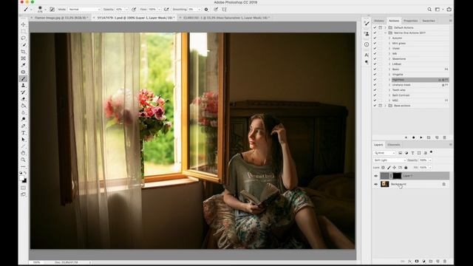This screenshot has height=266, width=473.
Task: Open the workspace switcher icon
Action: pos(438,10)
